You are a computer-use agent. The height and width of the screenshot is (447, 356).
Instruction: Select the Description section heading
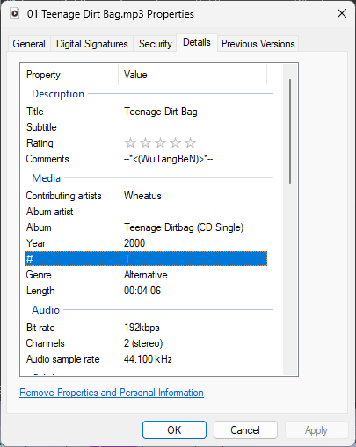tap(58, 94)
